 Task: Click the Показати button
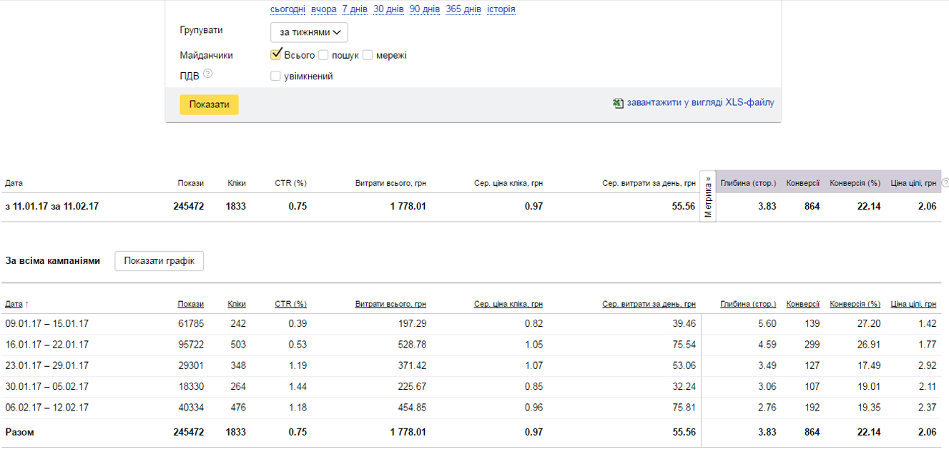pos(209,104)
